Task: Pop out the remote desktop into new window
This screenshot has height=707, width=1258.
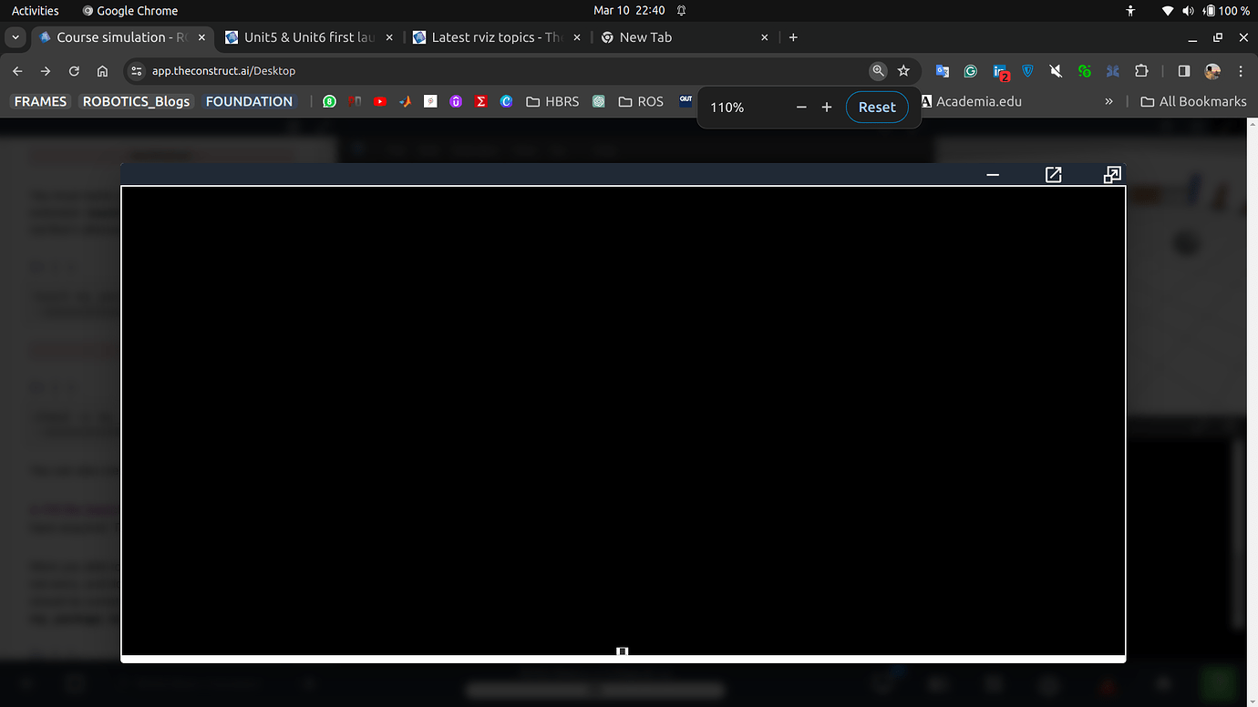Action: pyautogui.click(x=1053, y=174)
